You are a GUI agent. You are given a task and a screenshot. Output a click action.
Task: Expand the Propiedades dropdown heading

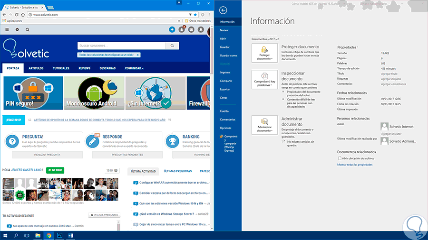click(347, 47)
